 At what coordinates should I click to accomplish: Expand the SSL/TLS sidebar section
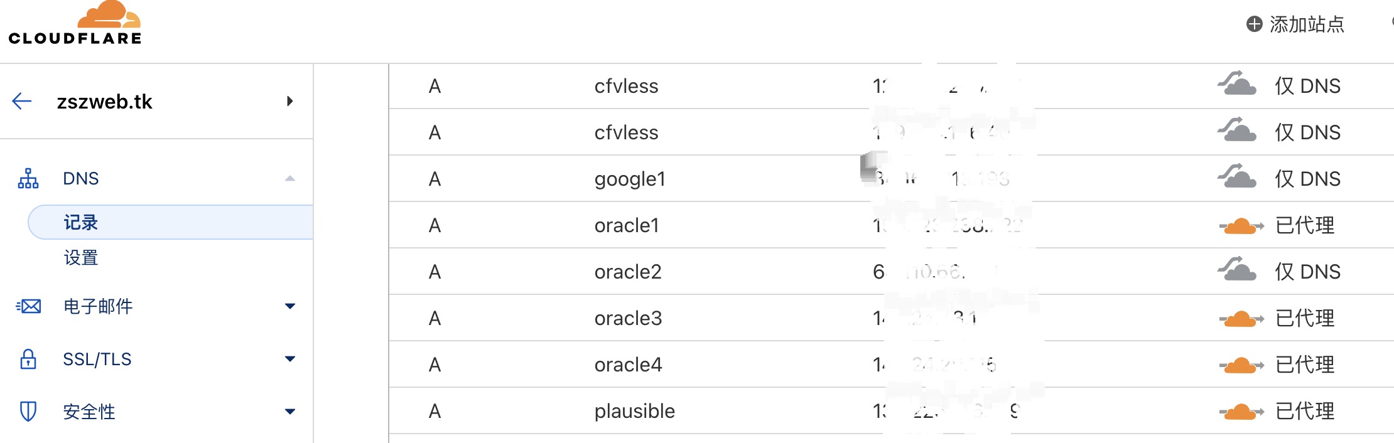[289, 359]
